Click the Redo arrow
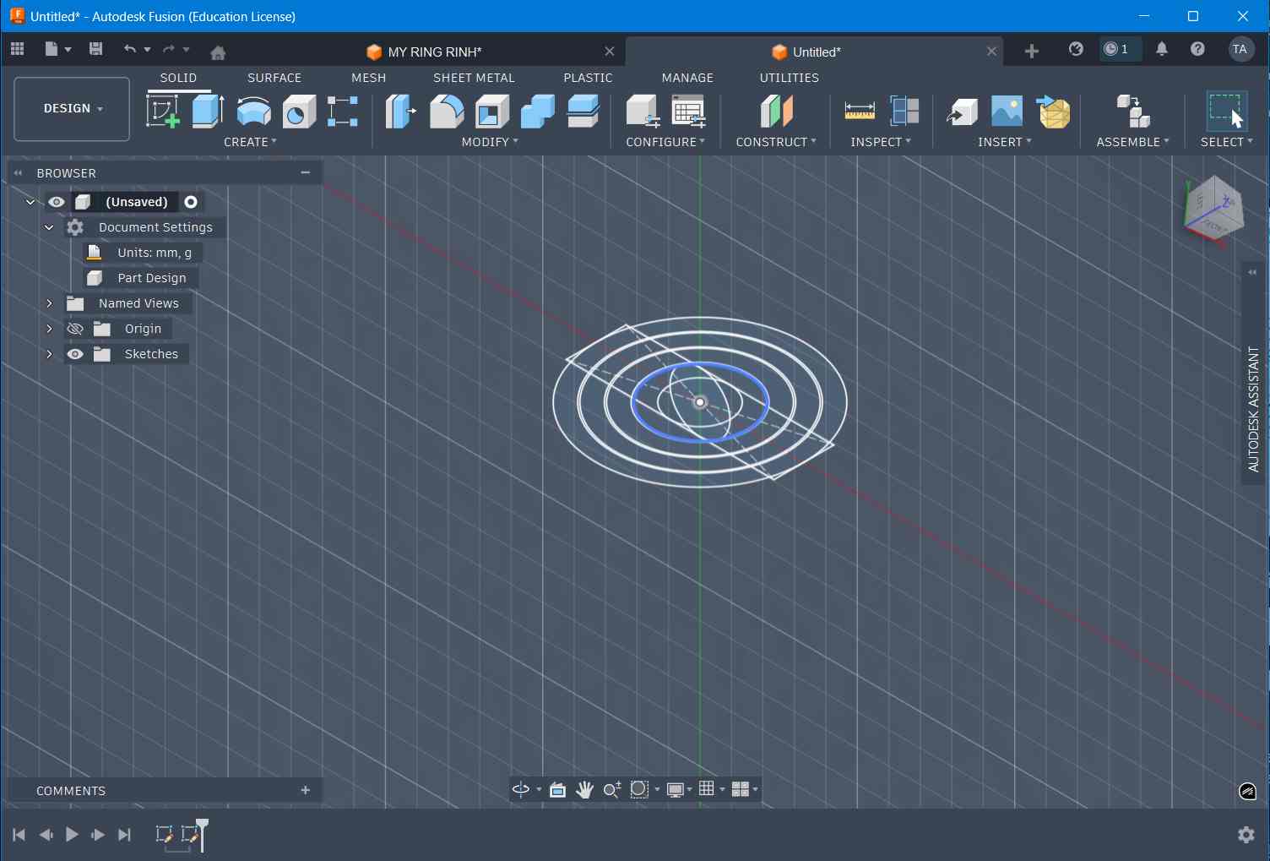 point(168,49)
